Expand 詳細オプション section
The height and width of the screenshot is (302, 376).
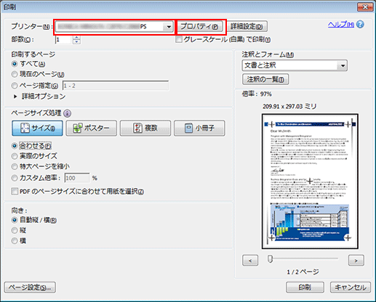pyautogui.click(x=15, y=97)
